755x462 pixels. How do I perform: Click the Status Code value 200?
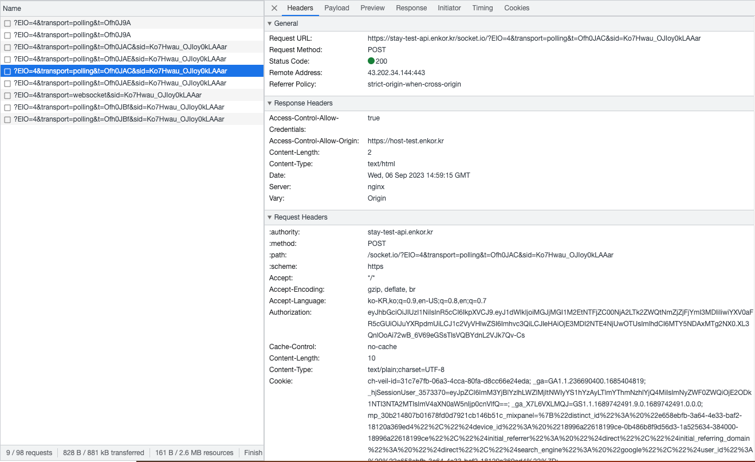382,61
